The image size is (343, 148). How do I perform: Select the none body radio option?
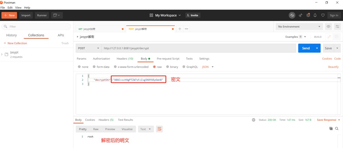pyautogui.click(x=80, y=67)
